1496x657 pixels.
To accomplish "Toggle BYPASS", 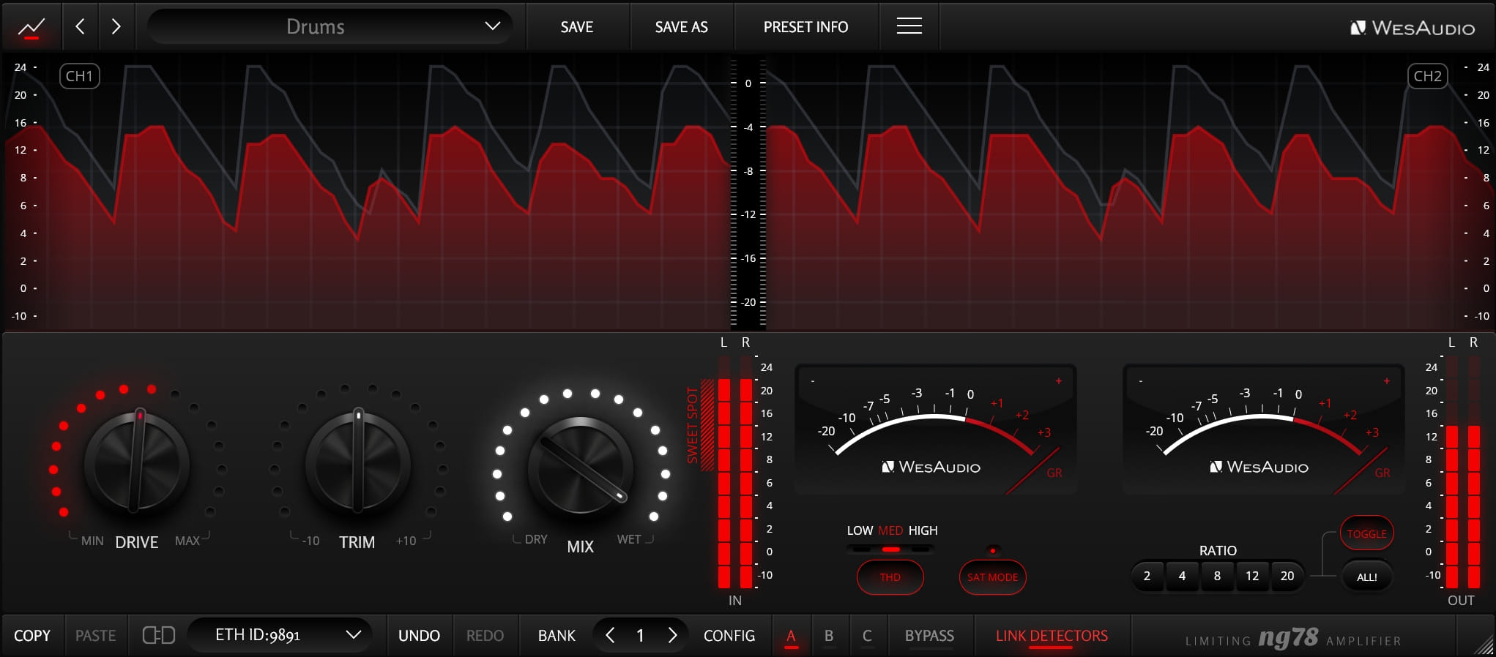I will (929, 636).
